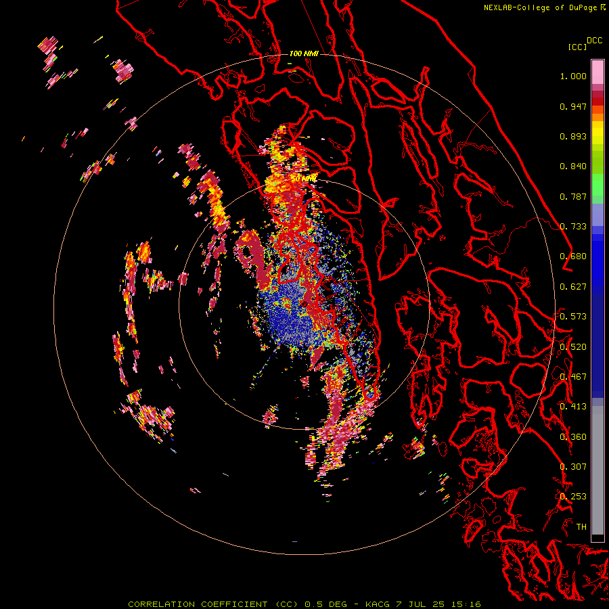Click the [CC] units label above the color bar

pos(577,47)
